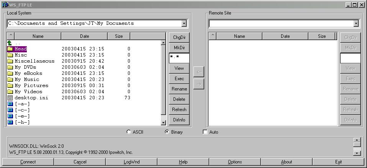Select ASCII transfer mode
The width and height of the screenshot is (367, 168).
(x=129, y=132)
